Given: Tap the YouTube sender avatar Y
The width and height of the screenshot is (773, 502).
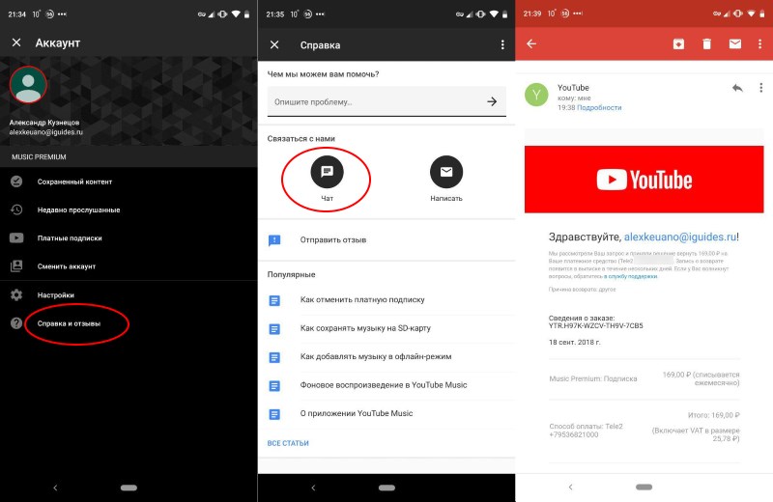Looking at the screenshot, I should tap(536, 94).
